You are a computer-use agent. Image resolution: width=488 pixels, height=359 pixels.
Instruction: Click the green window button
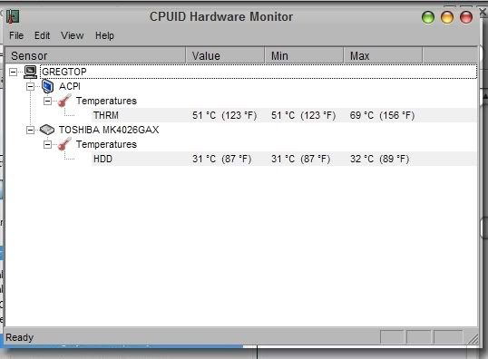428,17
